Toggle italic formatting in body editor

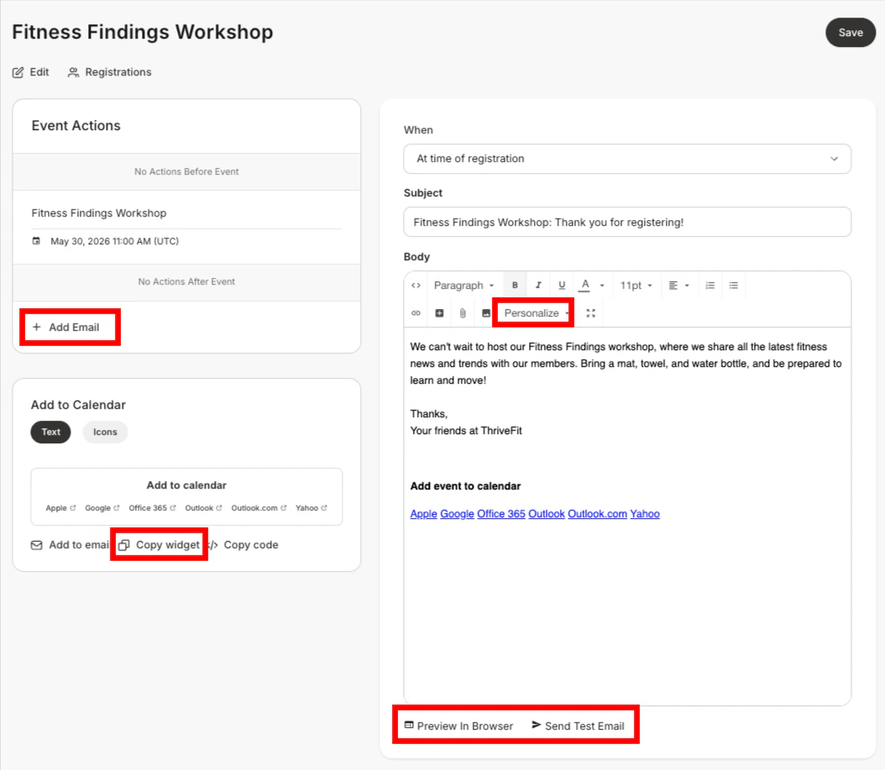pos(538,285)
